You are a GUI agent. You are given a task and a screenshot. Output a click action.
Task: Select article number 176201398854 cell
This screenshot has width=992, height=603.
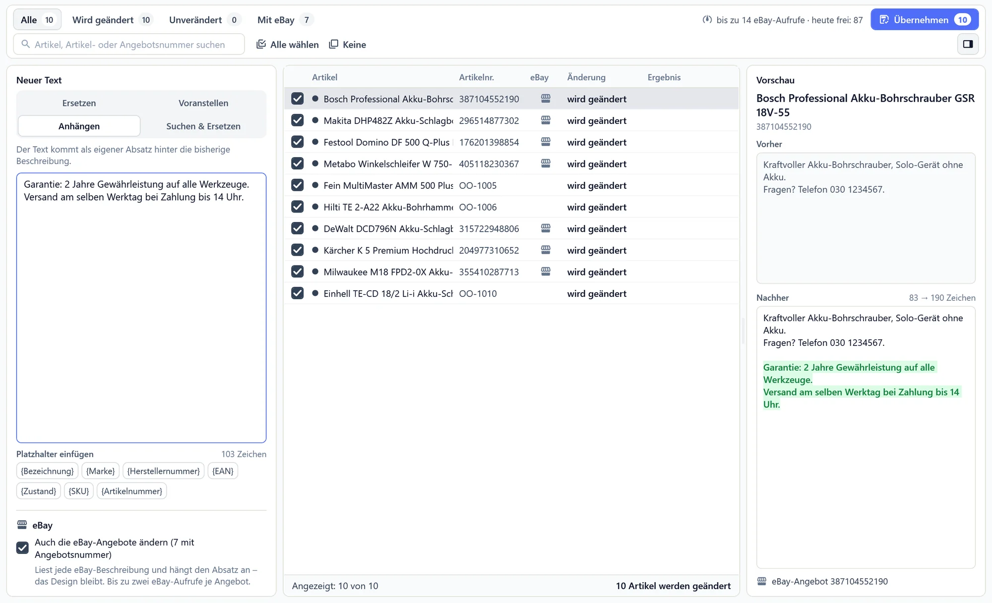[x=489, y=142]
